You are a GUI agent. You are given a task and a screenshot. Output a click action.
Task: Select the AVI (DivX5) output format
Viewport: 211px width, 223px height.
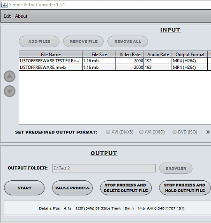click(120, 132)
